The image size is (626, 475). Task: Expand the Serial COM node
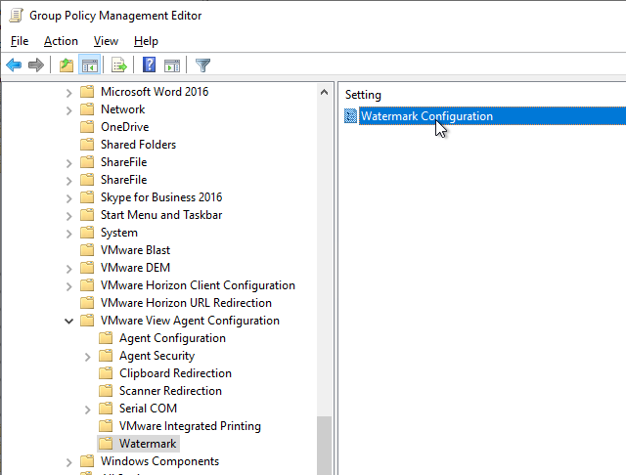pos(88,410)
